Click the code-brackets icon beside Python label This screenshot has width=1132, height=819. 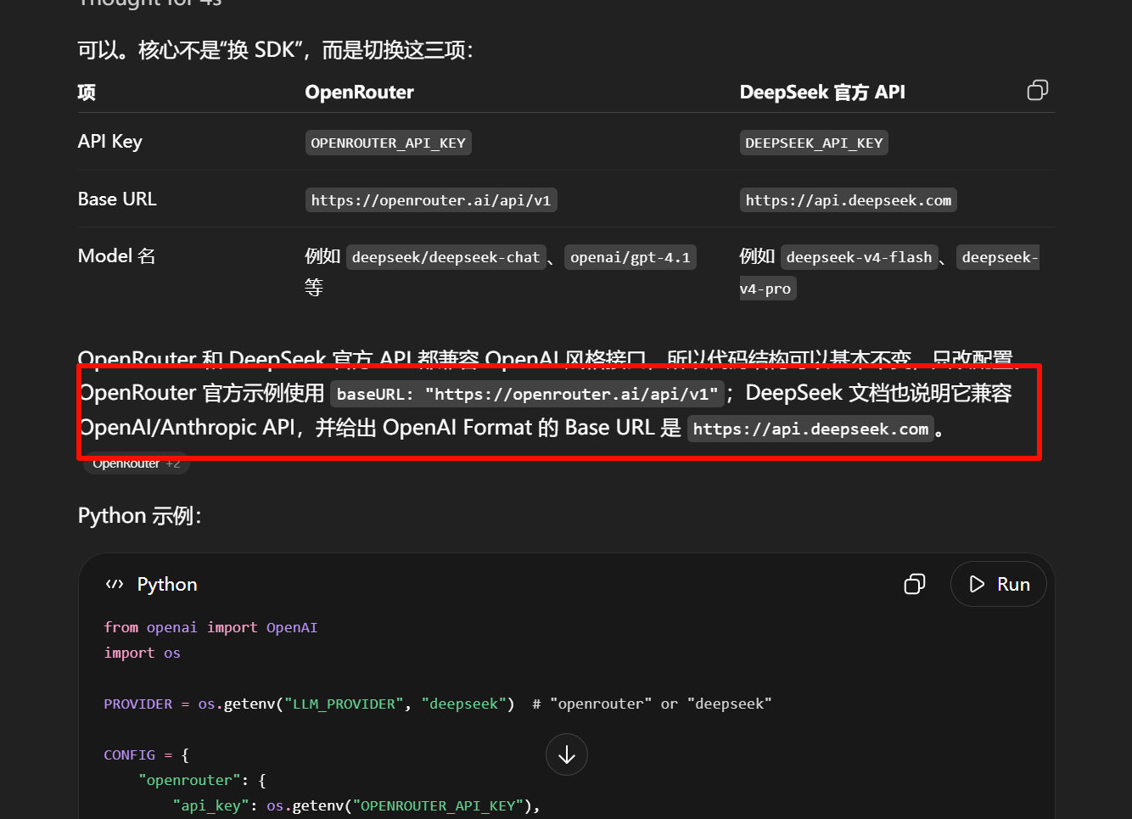click(x=115, y=584)
